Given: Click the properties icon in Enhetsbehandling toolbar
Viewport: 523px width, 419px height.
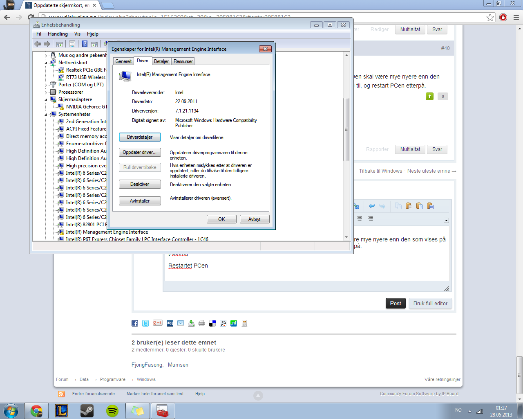Looking at the screenshot, I should click(72, 44).
